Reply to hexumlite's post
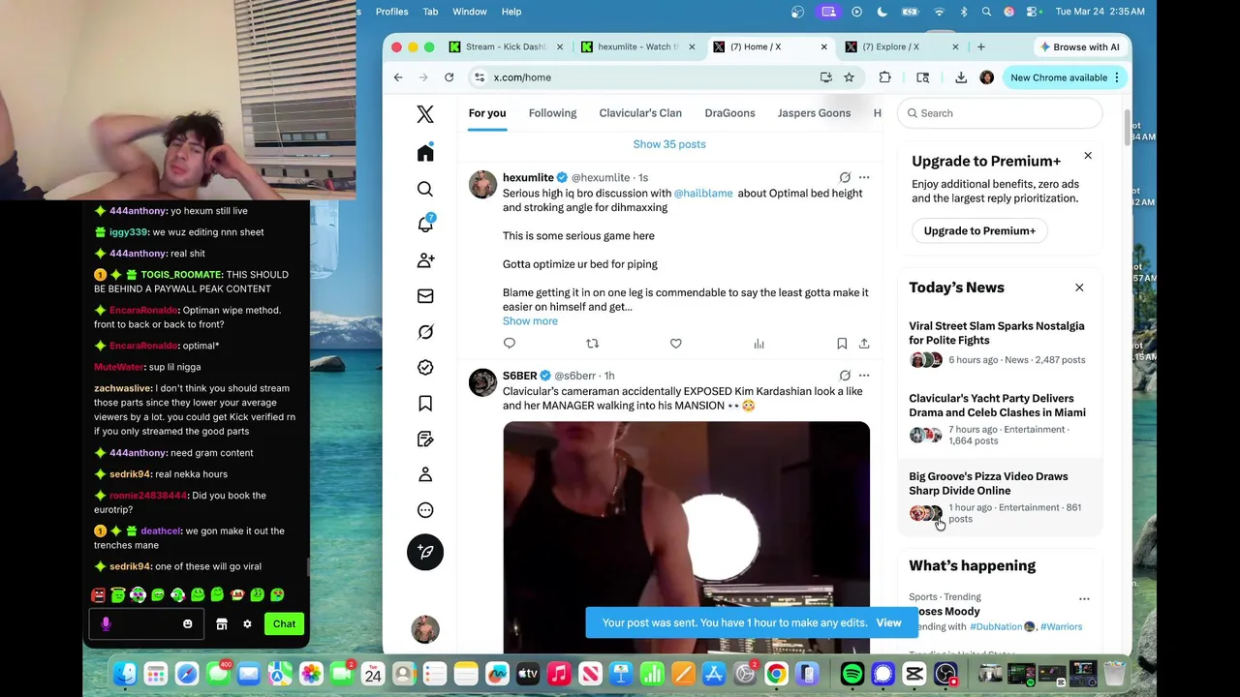 [510, 343]
